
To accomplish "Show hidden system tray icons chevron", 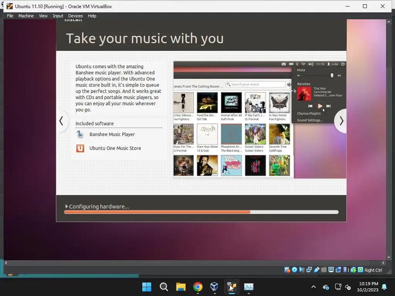I will 314,287.
